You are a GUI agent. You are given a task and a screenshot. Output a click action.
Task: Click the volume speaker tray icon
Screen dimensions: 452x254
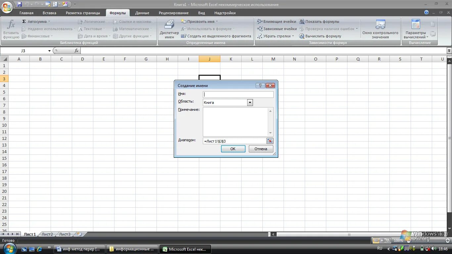coord(433,248)
